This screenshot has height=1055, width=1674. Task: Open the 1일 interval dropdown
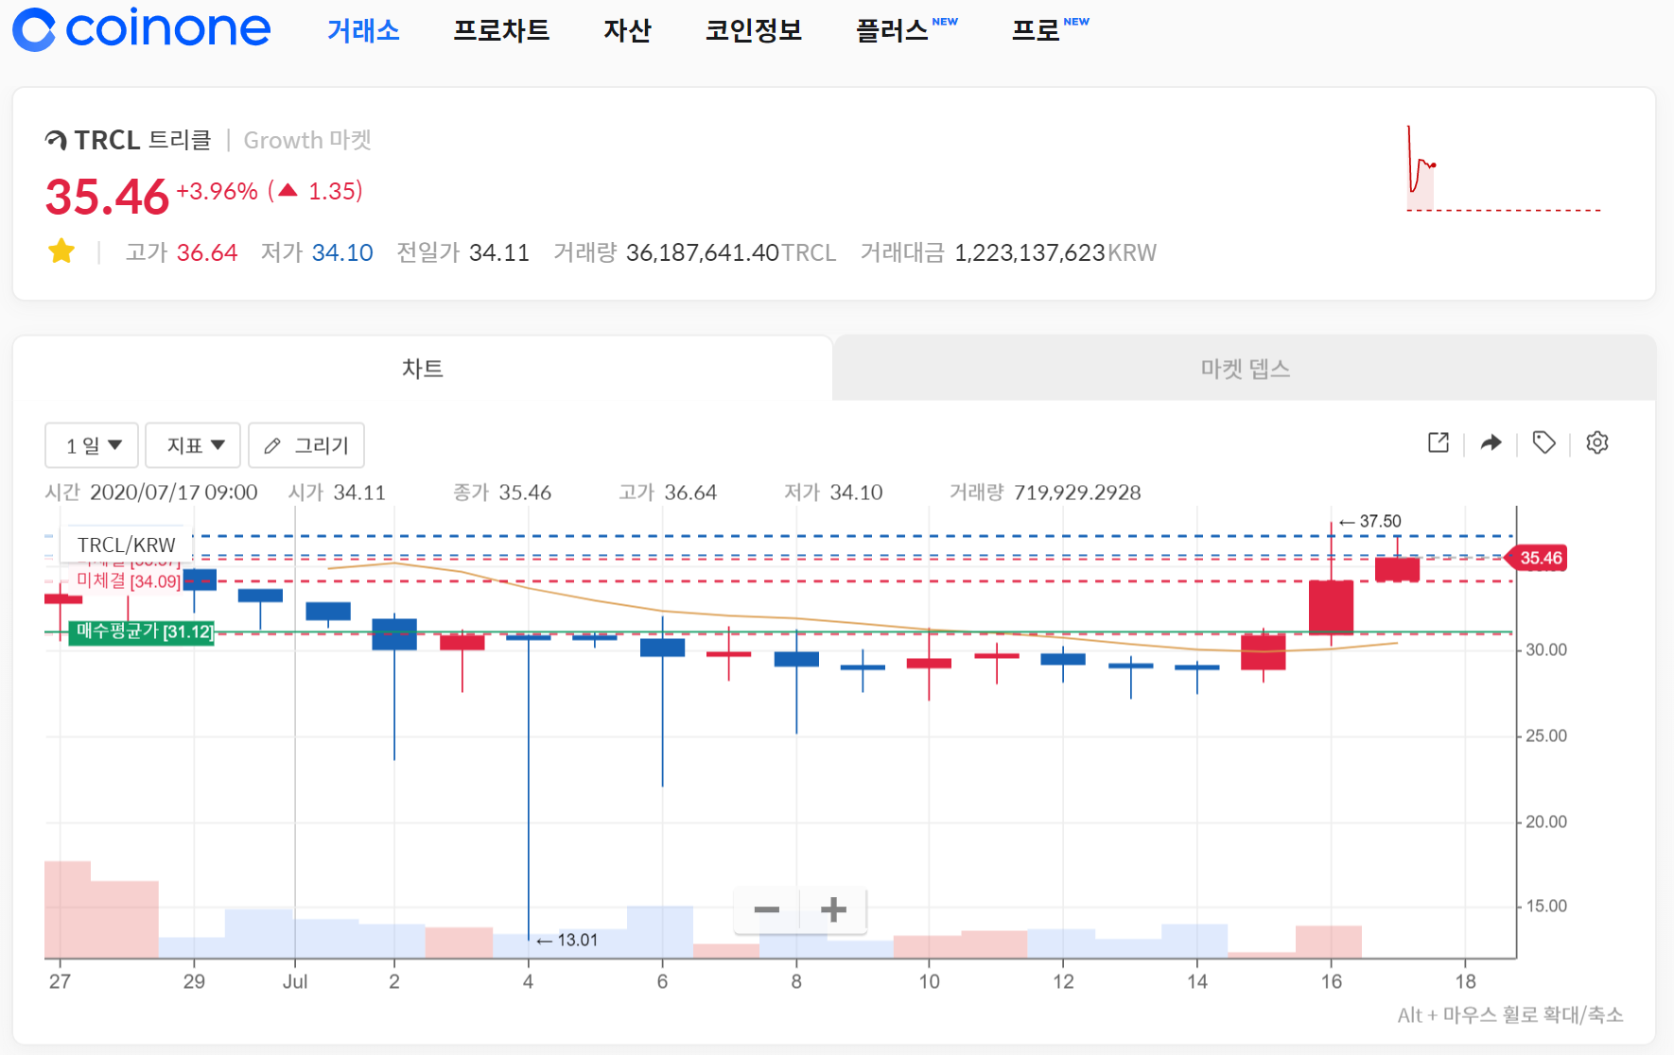point(92,445)
